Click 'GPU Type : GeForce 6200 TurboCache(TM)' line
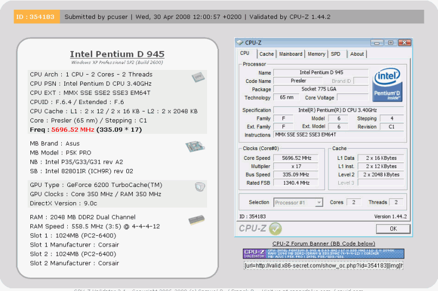 coord(96,185)
